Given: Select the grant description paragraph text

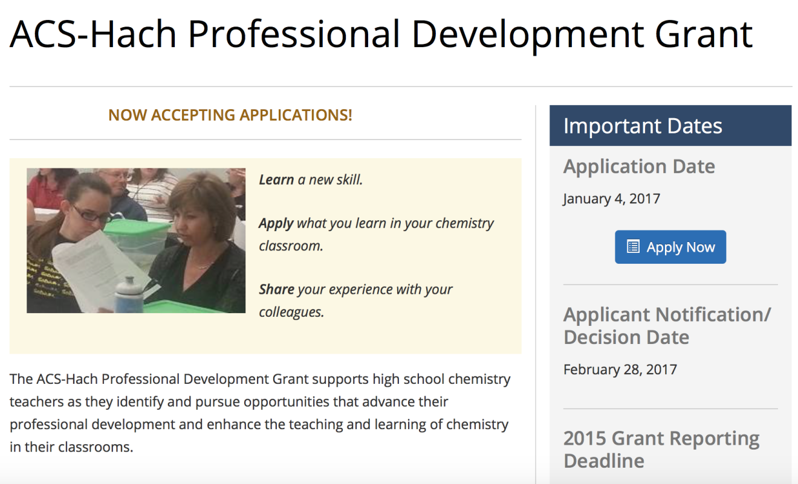Looking at the screenshot, I should (260, 413).
